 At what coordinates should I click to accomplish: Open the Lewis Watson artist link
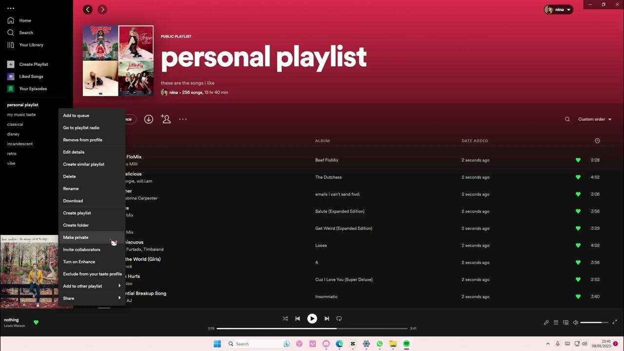15,326
